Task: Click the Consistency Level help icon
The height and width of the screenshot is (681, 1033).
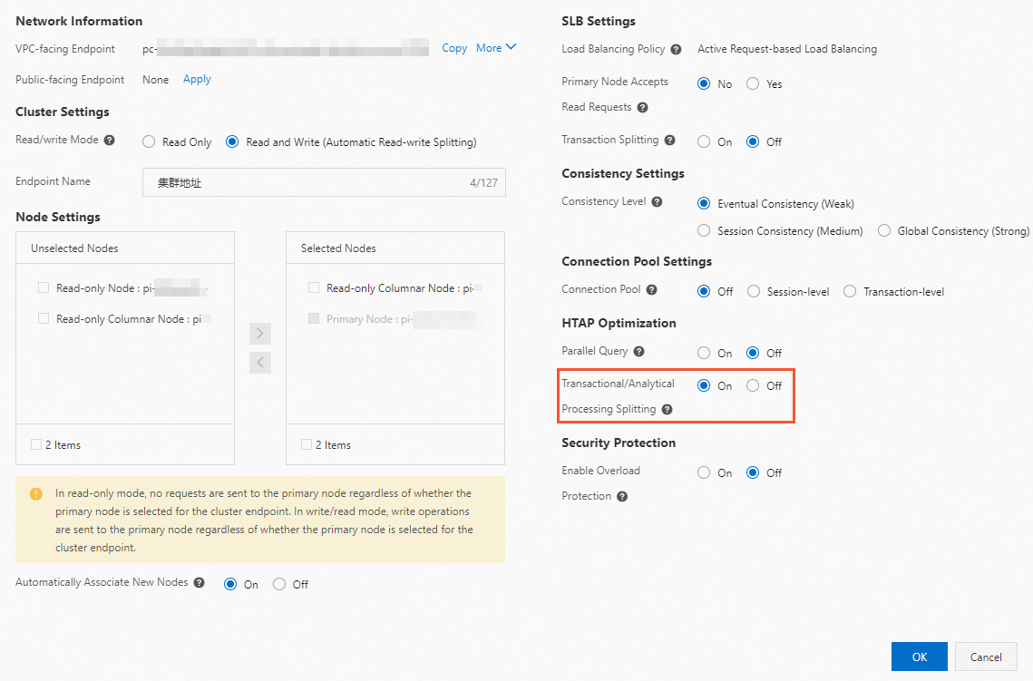Action: 657,202
